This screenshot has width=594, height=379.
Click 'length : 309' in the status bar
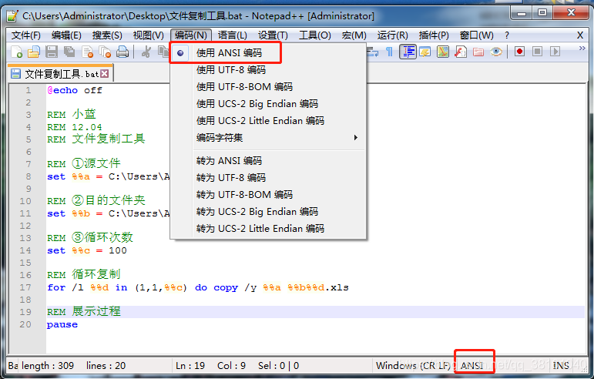click(48, 366)
